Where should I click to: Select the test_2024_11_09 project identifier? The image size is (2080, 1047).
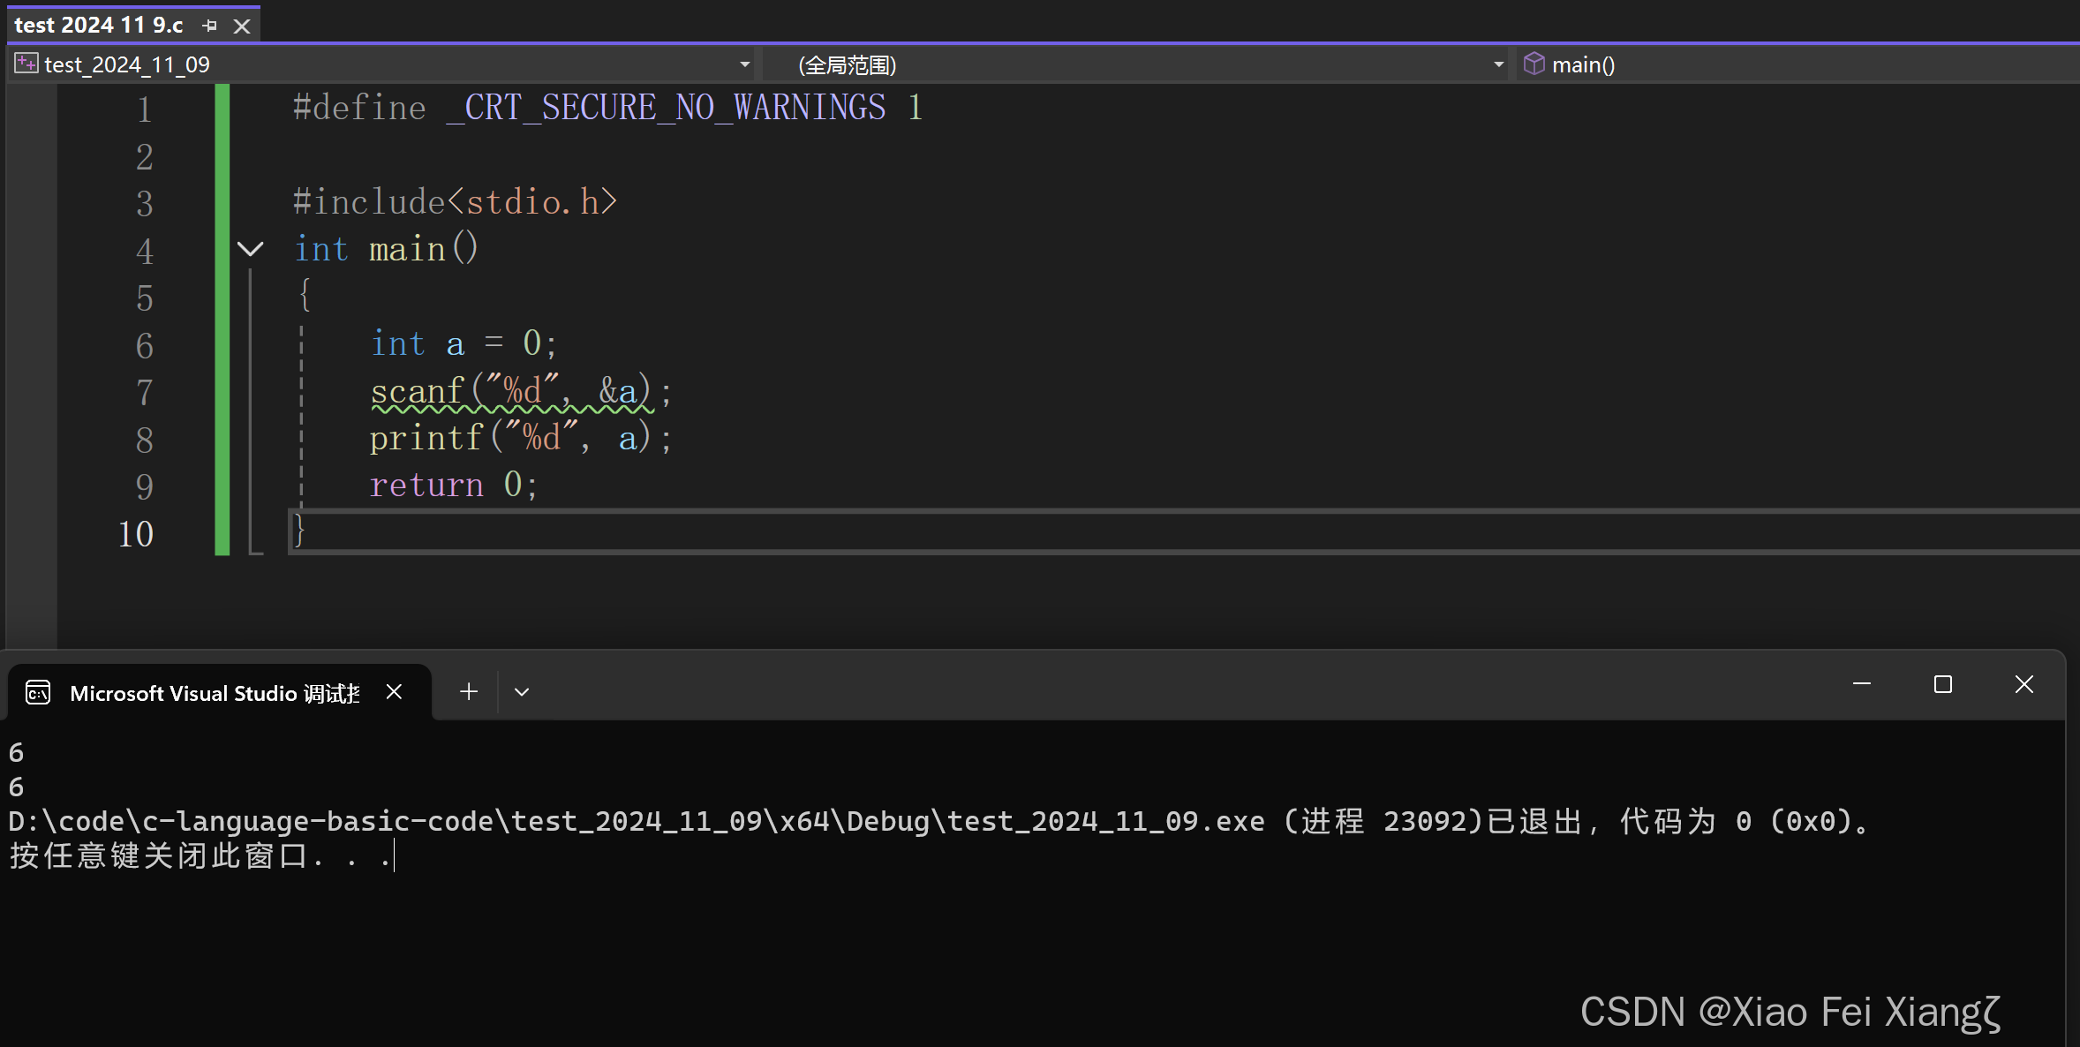coord(120,63)
